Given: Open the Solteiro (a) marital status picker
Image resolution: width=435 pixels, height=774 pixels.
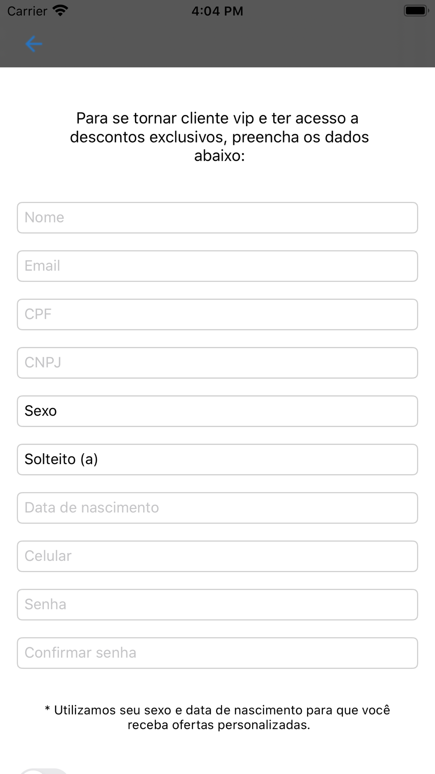Looking at the screenshot, I should [217, 459].
